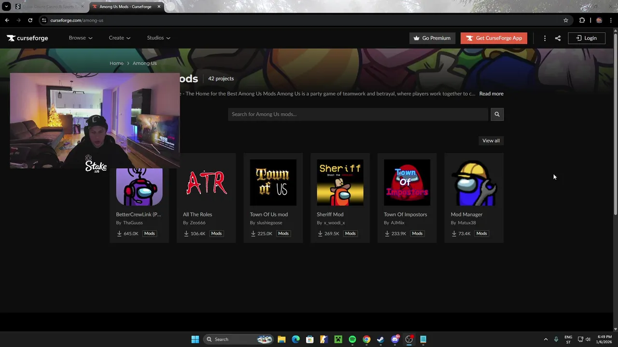Screen dimensions: 618x347
Task: Click Mods tag on Mod Manager card
Action: click(x=481, y=233)
